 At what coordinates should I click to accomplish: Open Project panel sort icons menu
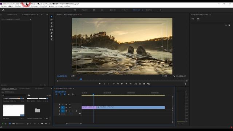[x=28, y=124]
